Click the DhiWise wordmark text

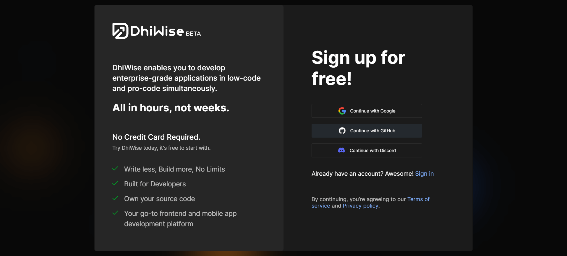pyautogui.click(x=157, y=31)
